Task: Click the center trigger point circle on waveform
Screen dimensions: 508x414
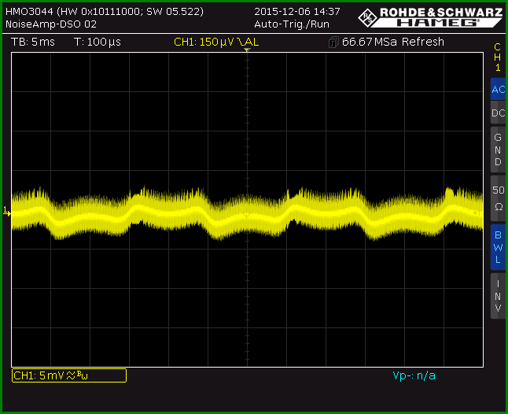Action: (x=247, y=215)
